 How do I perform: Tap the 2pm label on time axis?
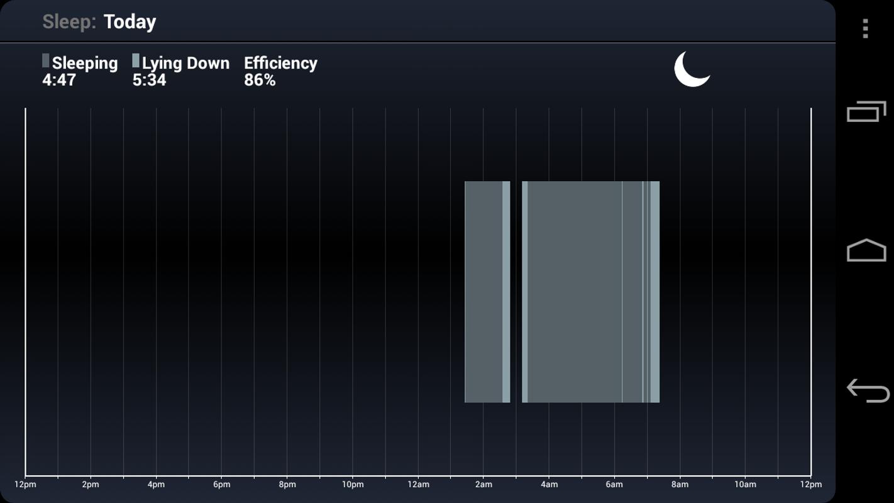91,485
